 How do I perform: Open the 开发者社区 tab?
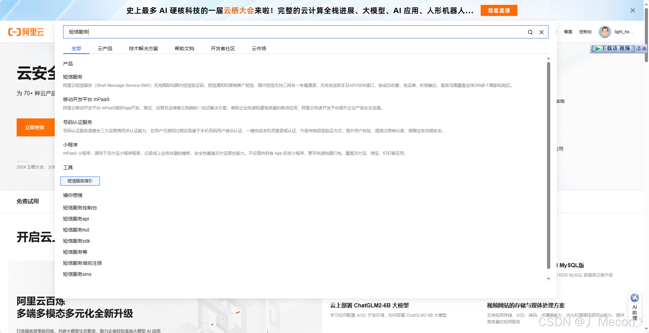coord(223,48)
